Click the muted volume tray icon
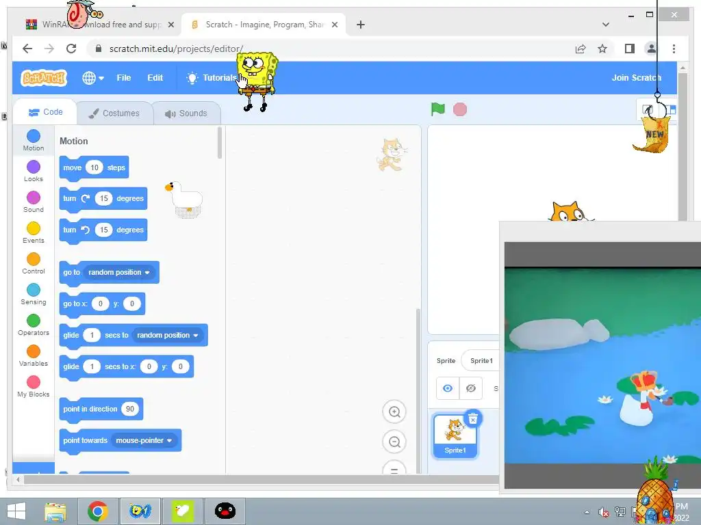 (x=603, y=513)
